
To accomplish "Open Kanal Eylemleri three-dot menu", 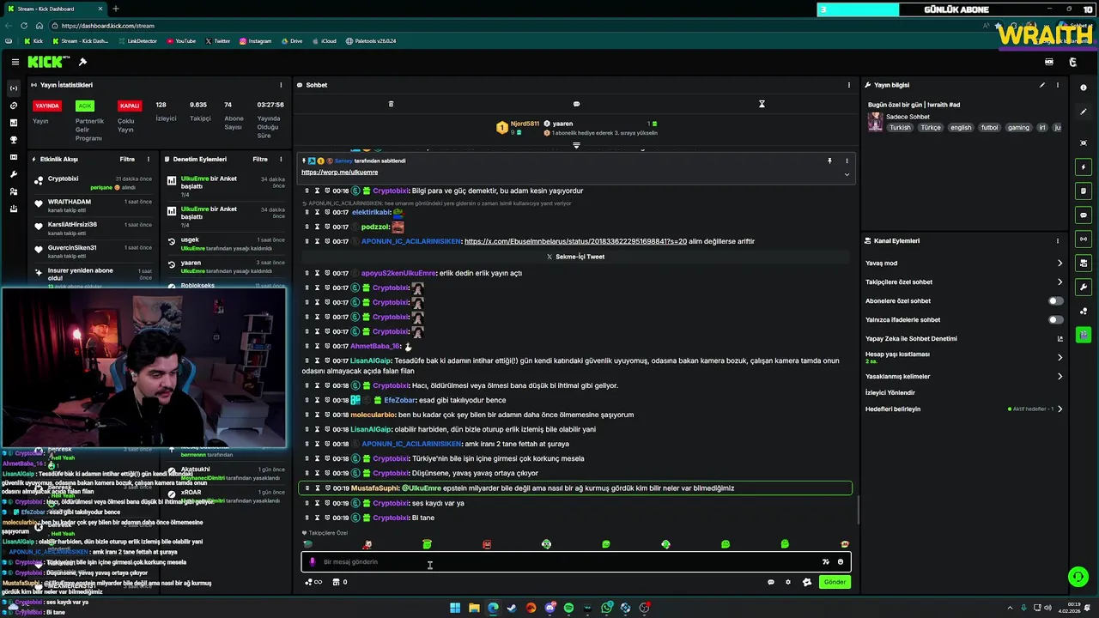I will click(x=1058, y=241).
